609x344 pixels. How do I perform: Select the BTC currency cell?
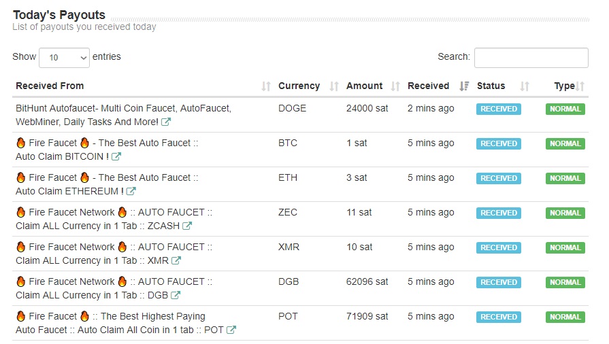coord(288,143)
